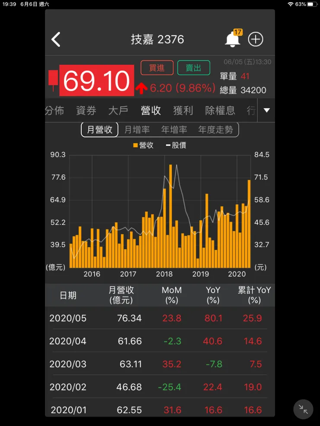
Task: Tap the 月營收 (億元) column header
Action: coord(121,295)
